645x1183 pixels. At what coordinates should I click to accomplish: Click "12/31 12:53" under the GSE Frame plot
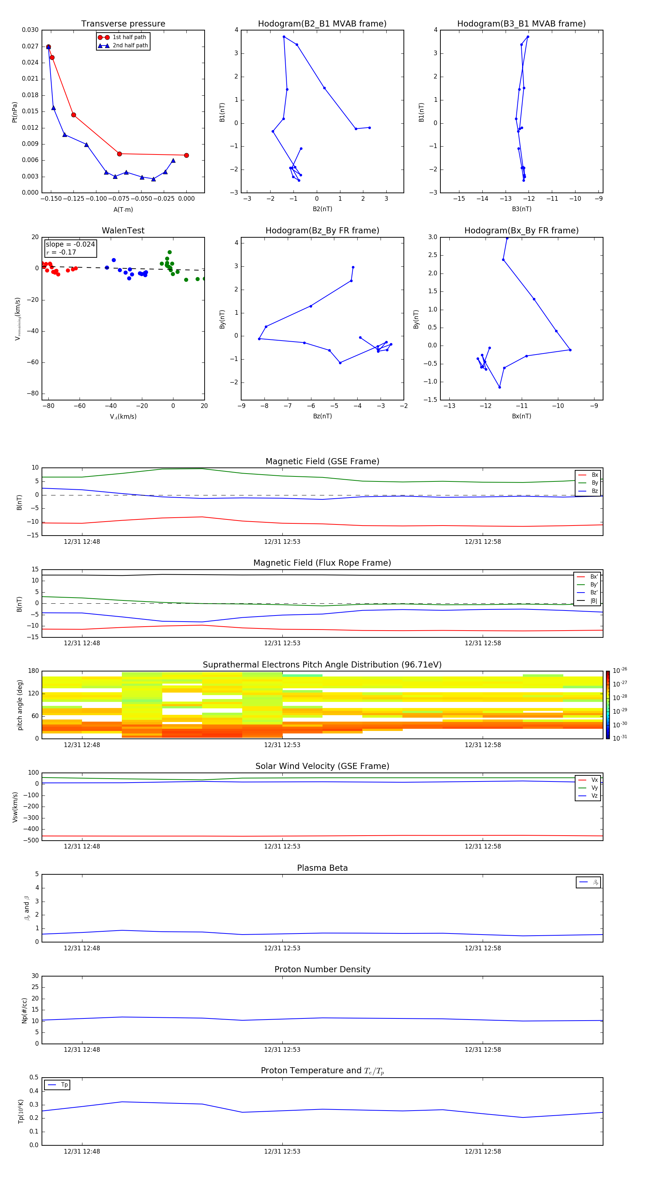[x=282, y=542]
